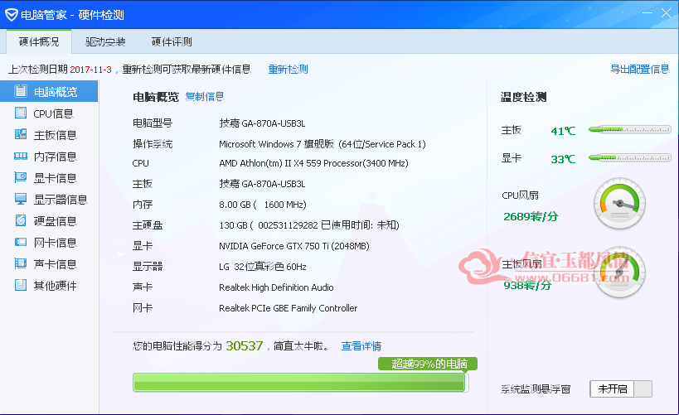The image size is (679, 415).
Task: Open the 网卡信息 sidebar entry
Action: [49, 243]
